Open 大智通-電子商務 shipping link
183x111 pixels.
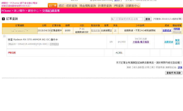pos(141,42)
